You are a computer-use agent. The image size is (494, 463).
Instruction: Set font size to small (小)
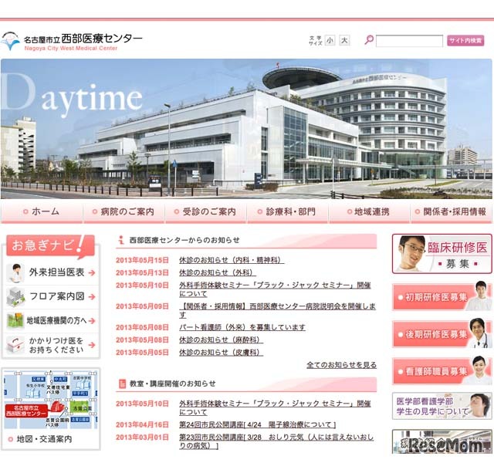(330, 40)
